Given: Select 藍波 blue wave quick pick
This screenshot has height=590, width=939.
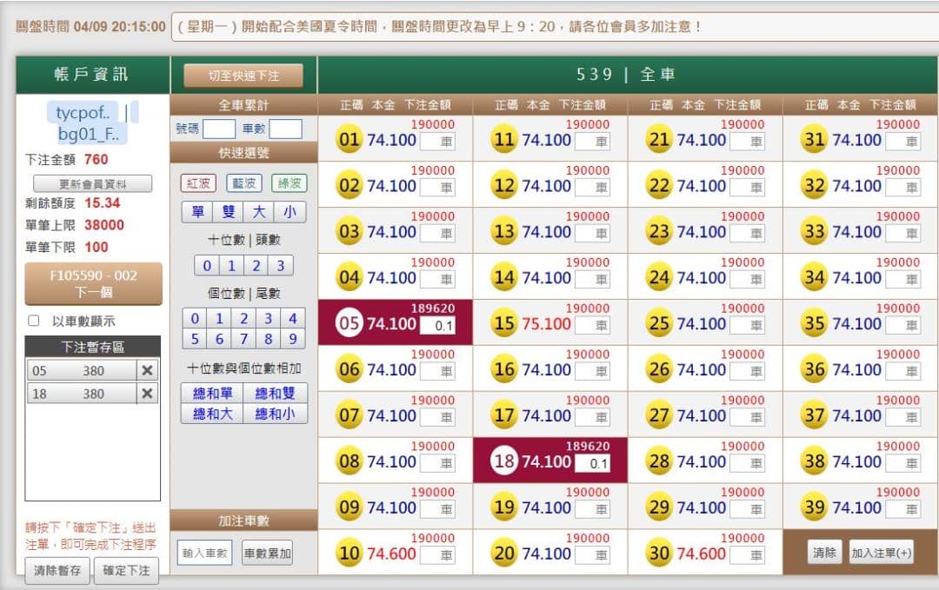Looking at the screenshot, I should point(243,183).
